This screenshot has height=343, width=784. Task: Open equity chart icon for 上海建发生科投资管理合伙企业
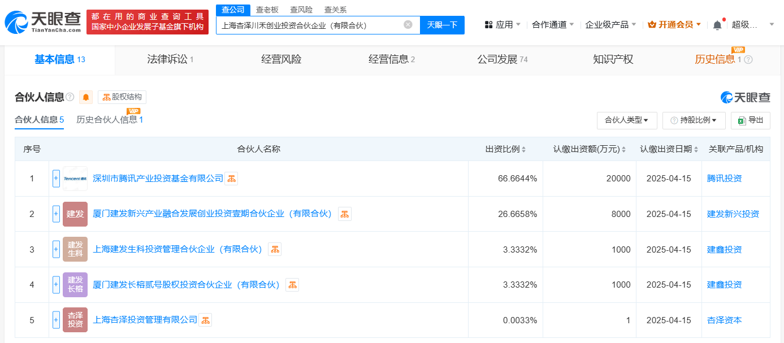tap(275, 249)
